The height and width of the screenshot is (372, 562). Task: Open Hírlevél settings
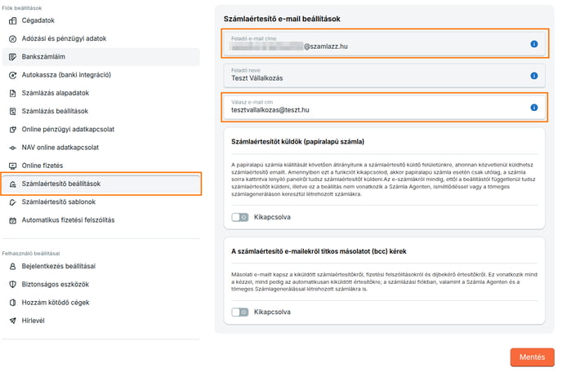(x=100, y=321)
